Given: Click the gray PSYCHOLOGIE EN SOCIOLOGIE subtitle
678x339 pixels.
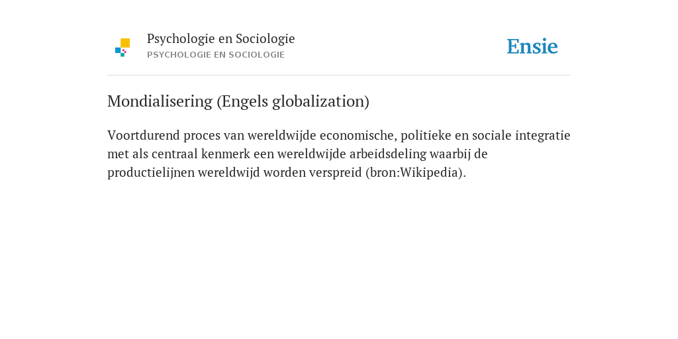Looking at the screenshot, I should (216, 55).
